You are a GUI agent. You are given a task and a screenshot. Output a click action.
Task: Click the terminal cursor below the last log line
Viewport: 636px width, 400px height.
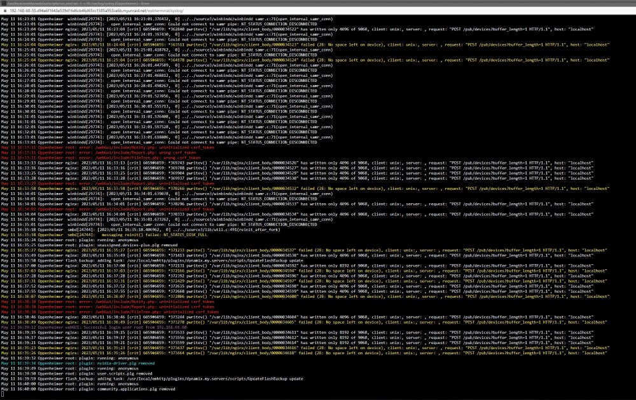(3, 394)
